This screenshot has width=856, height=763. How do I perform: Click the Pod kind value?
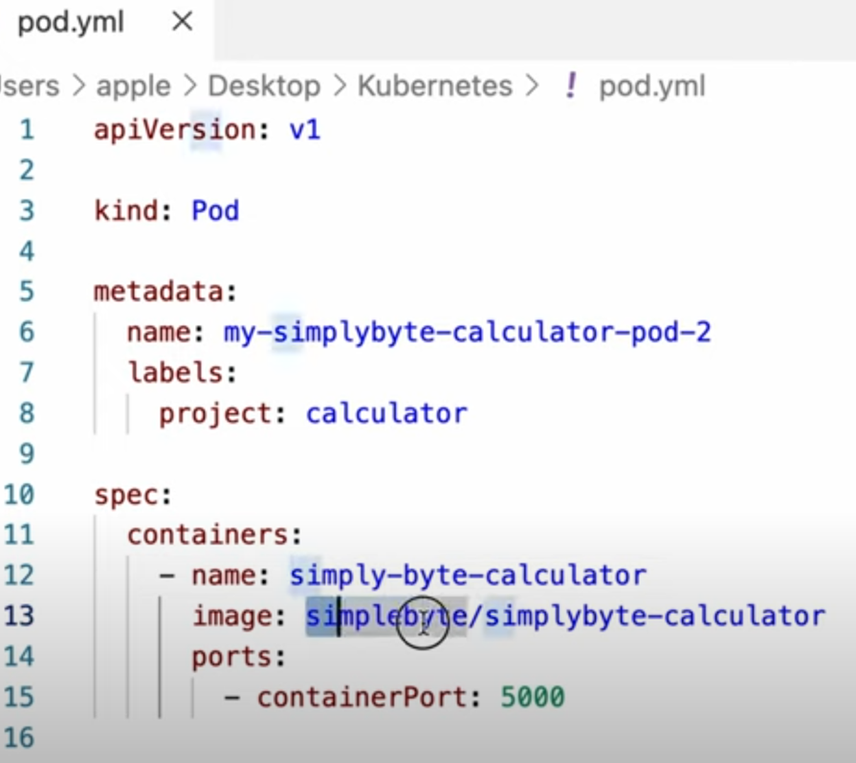(215, 210)
